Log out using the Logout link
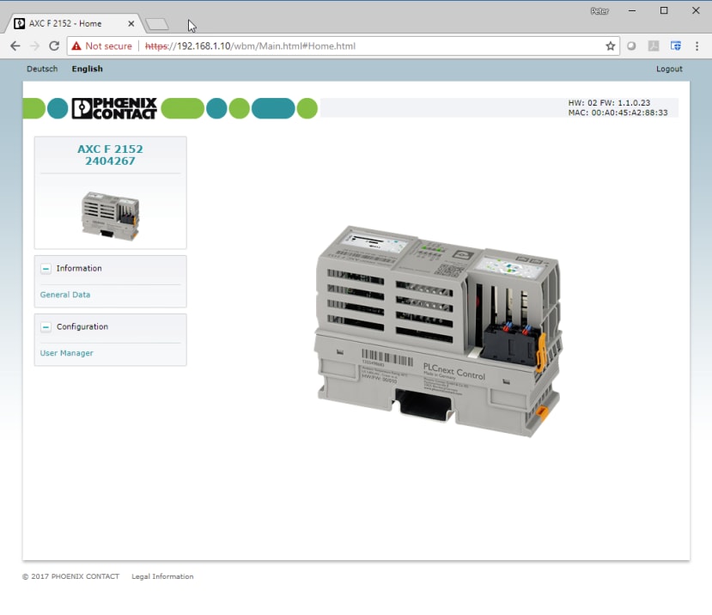Viewport: 712px width, 615px height. point(669,69)
